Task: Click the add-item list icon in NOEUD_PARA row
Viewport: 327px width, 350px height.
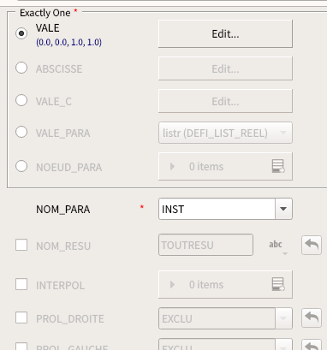Action: click(278, 166)
